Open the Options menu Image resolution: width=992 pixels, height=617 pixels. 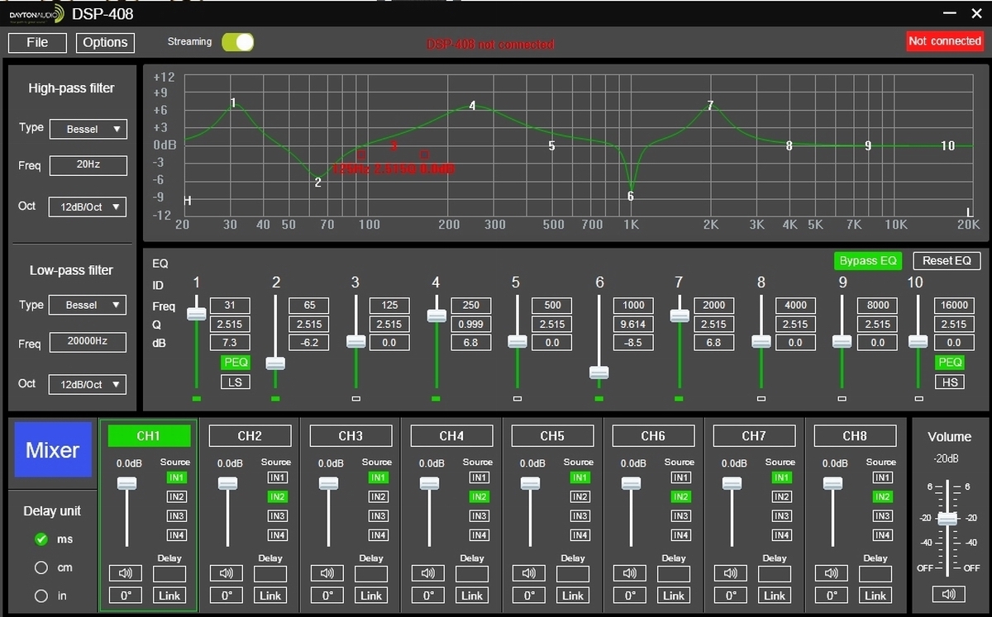click(x=105, y=42)
